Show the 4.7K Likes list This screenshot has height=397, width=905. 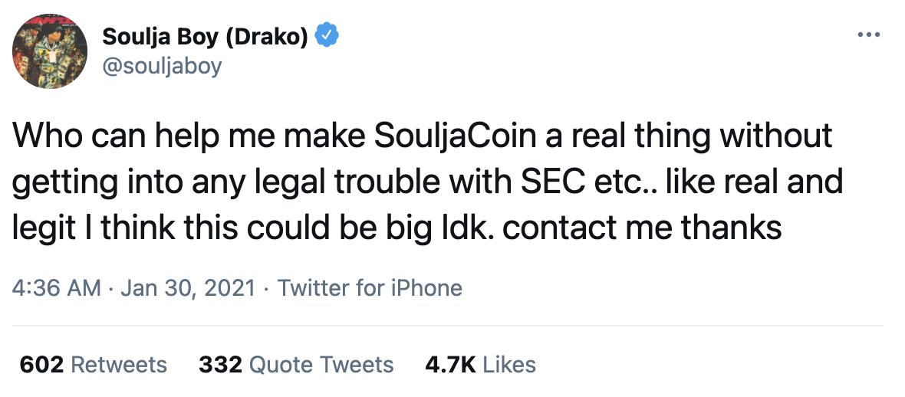pos(480,364)
